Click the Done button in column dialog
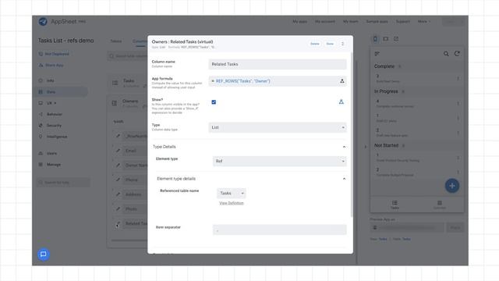The height and width of the screenshot is (281, 499). click(x=330, y=44)
